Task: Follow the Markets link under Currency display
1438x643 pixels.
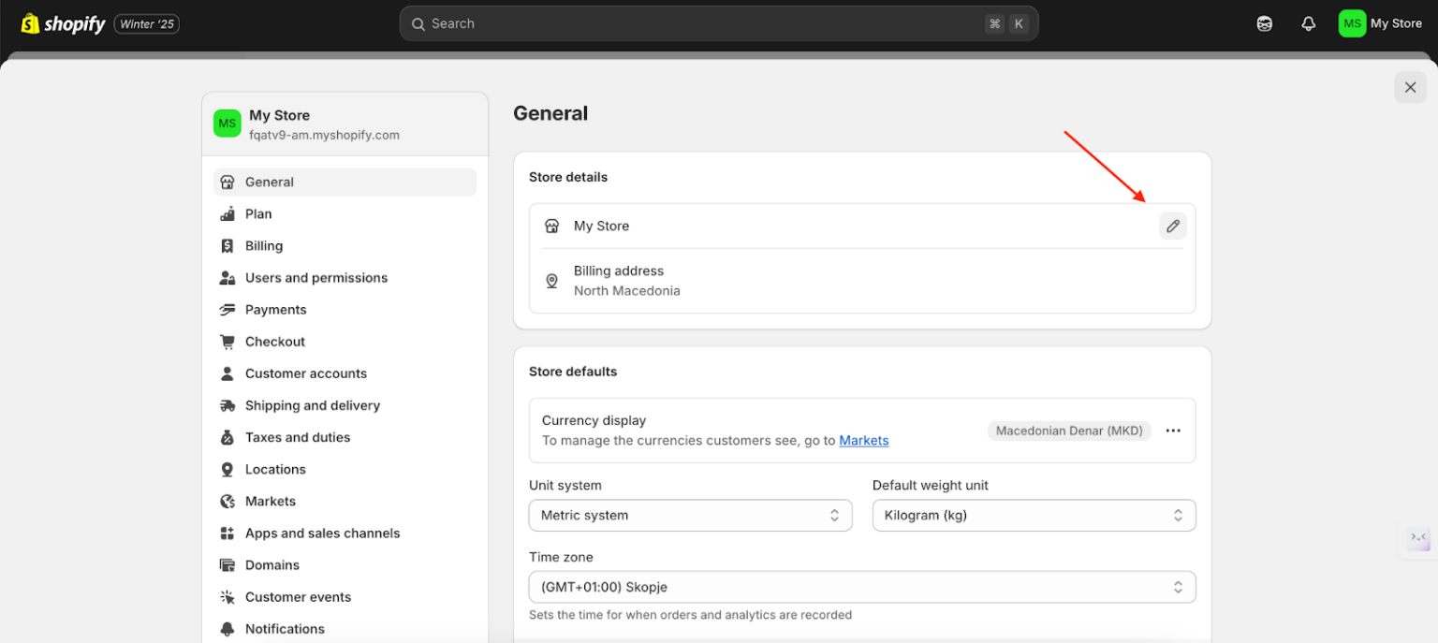Action: [x=863, y=440]
